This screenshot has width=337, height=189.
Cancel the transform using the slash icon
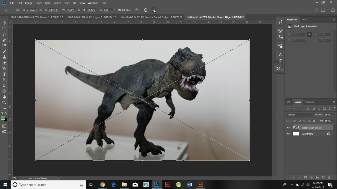pyautogui.click(x=146, y=10)
